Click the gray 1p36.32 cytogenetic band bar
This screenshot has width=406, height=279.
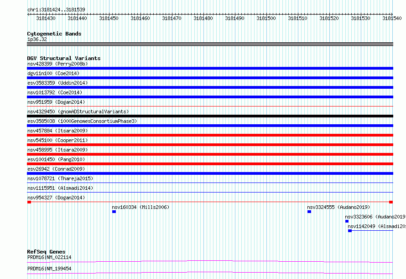pos(210,44)
